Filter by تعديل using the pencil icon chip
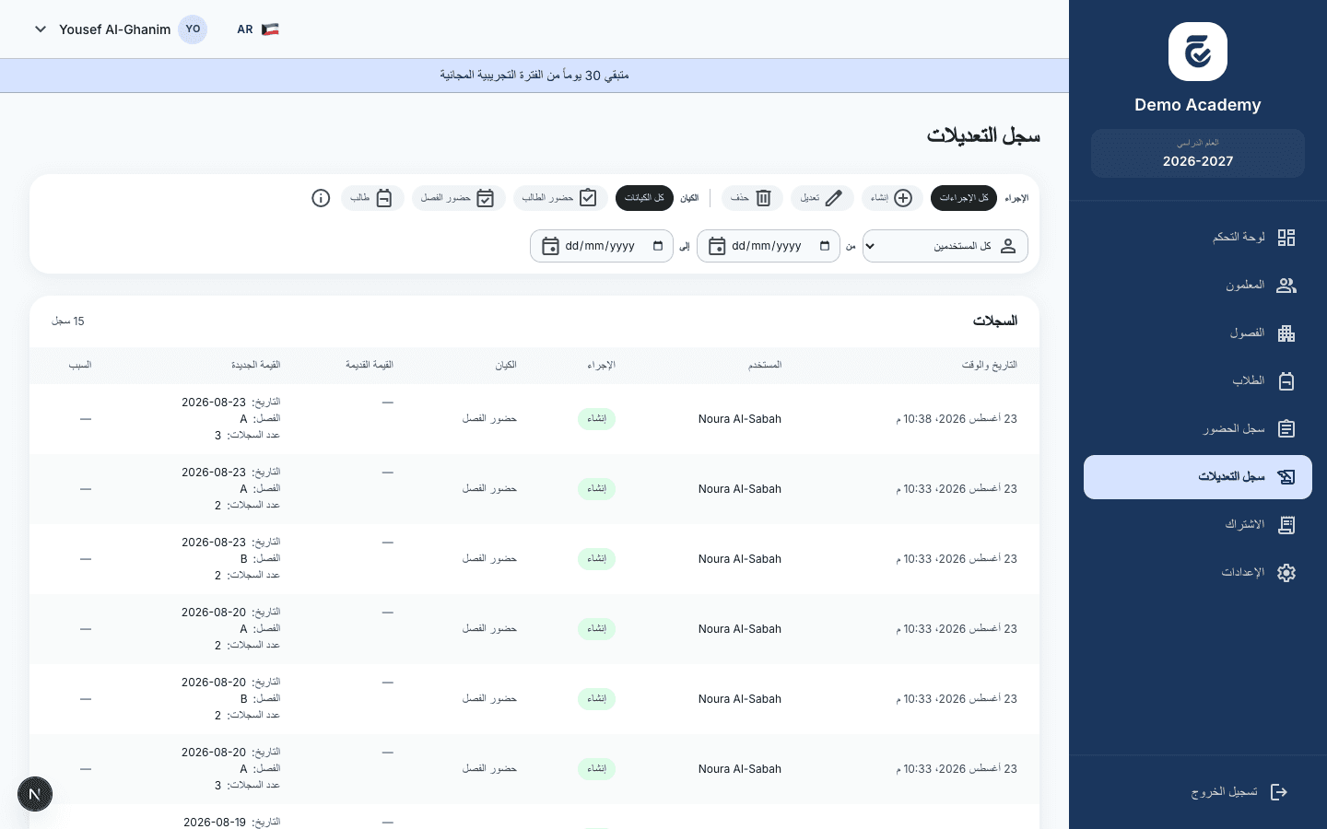Screen dimensions: 1327x829 tap(821, 198)
